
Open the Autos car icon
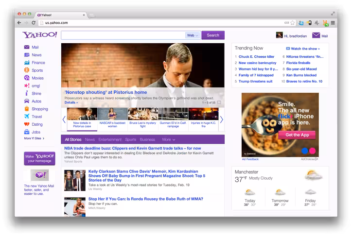coord(27,101)
